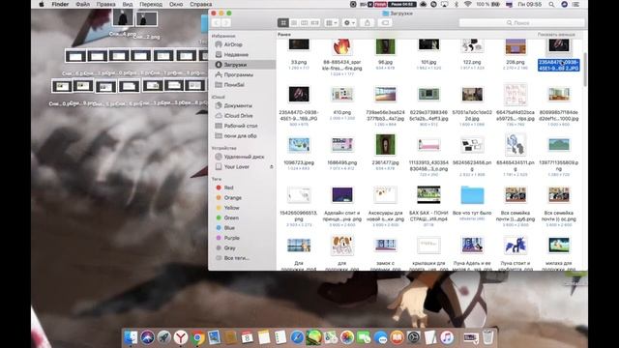Image resolution: width=619 pixels, height=348 pixels.
Task: Switch Finder to icon view
Action: pos(283,23)
